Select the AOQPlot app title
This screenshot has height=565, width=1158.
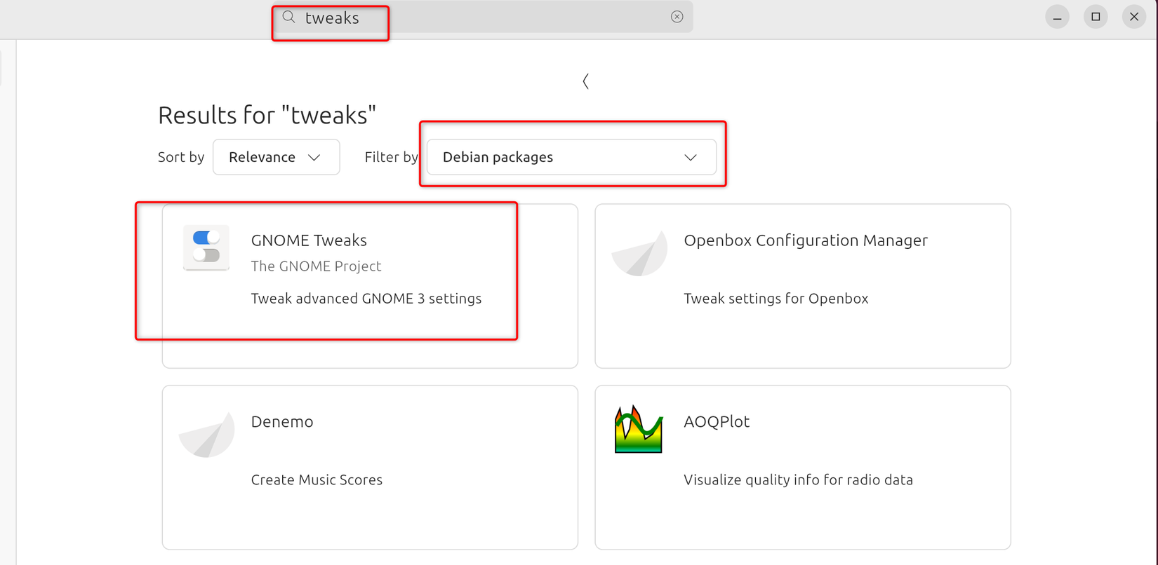pyautogui.click(x=717, y=421)
